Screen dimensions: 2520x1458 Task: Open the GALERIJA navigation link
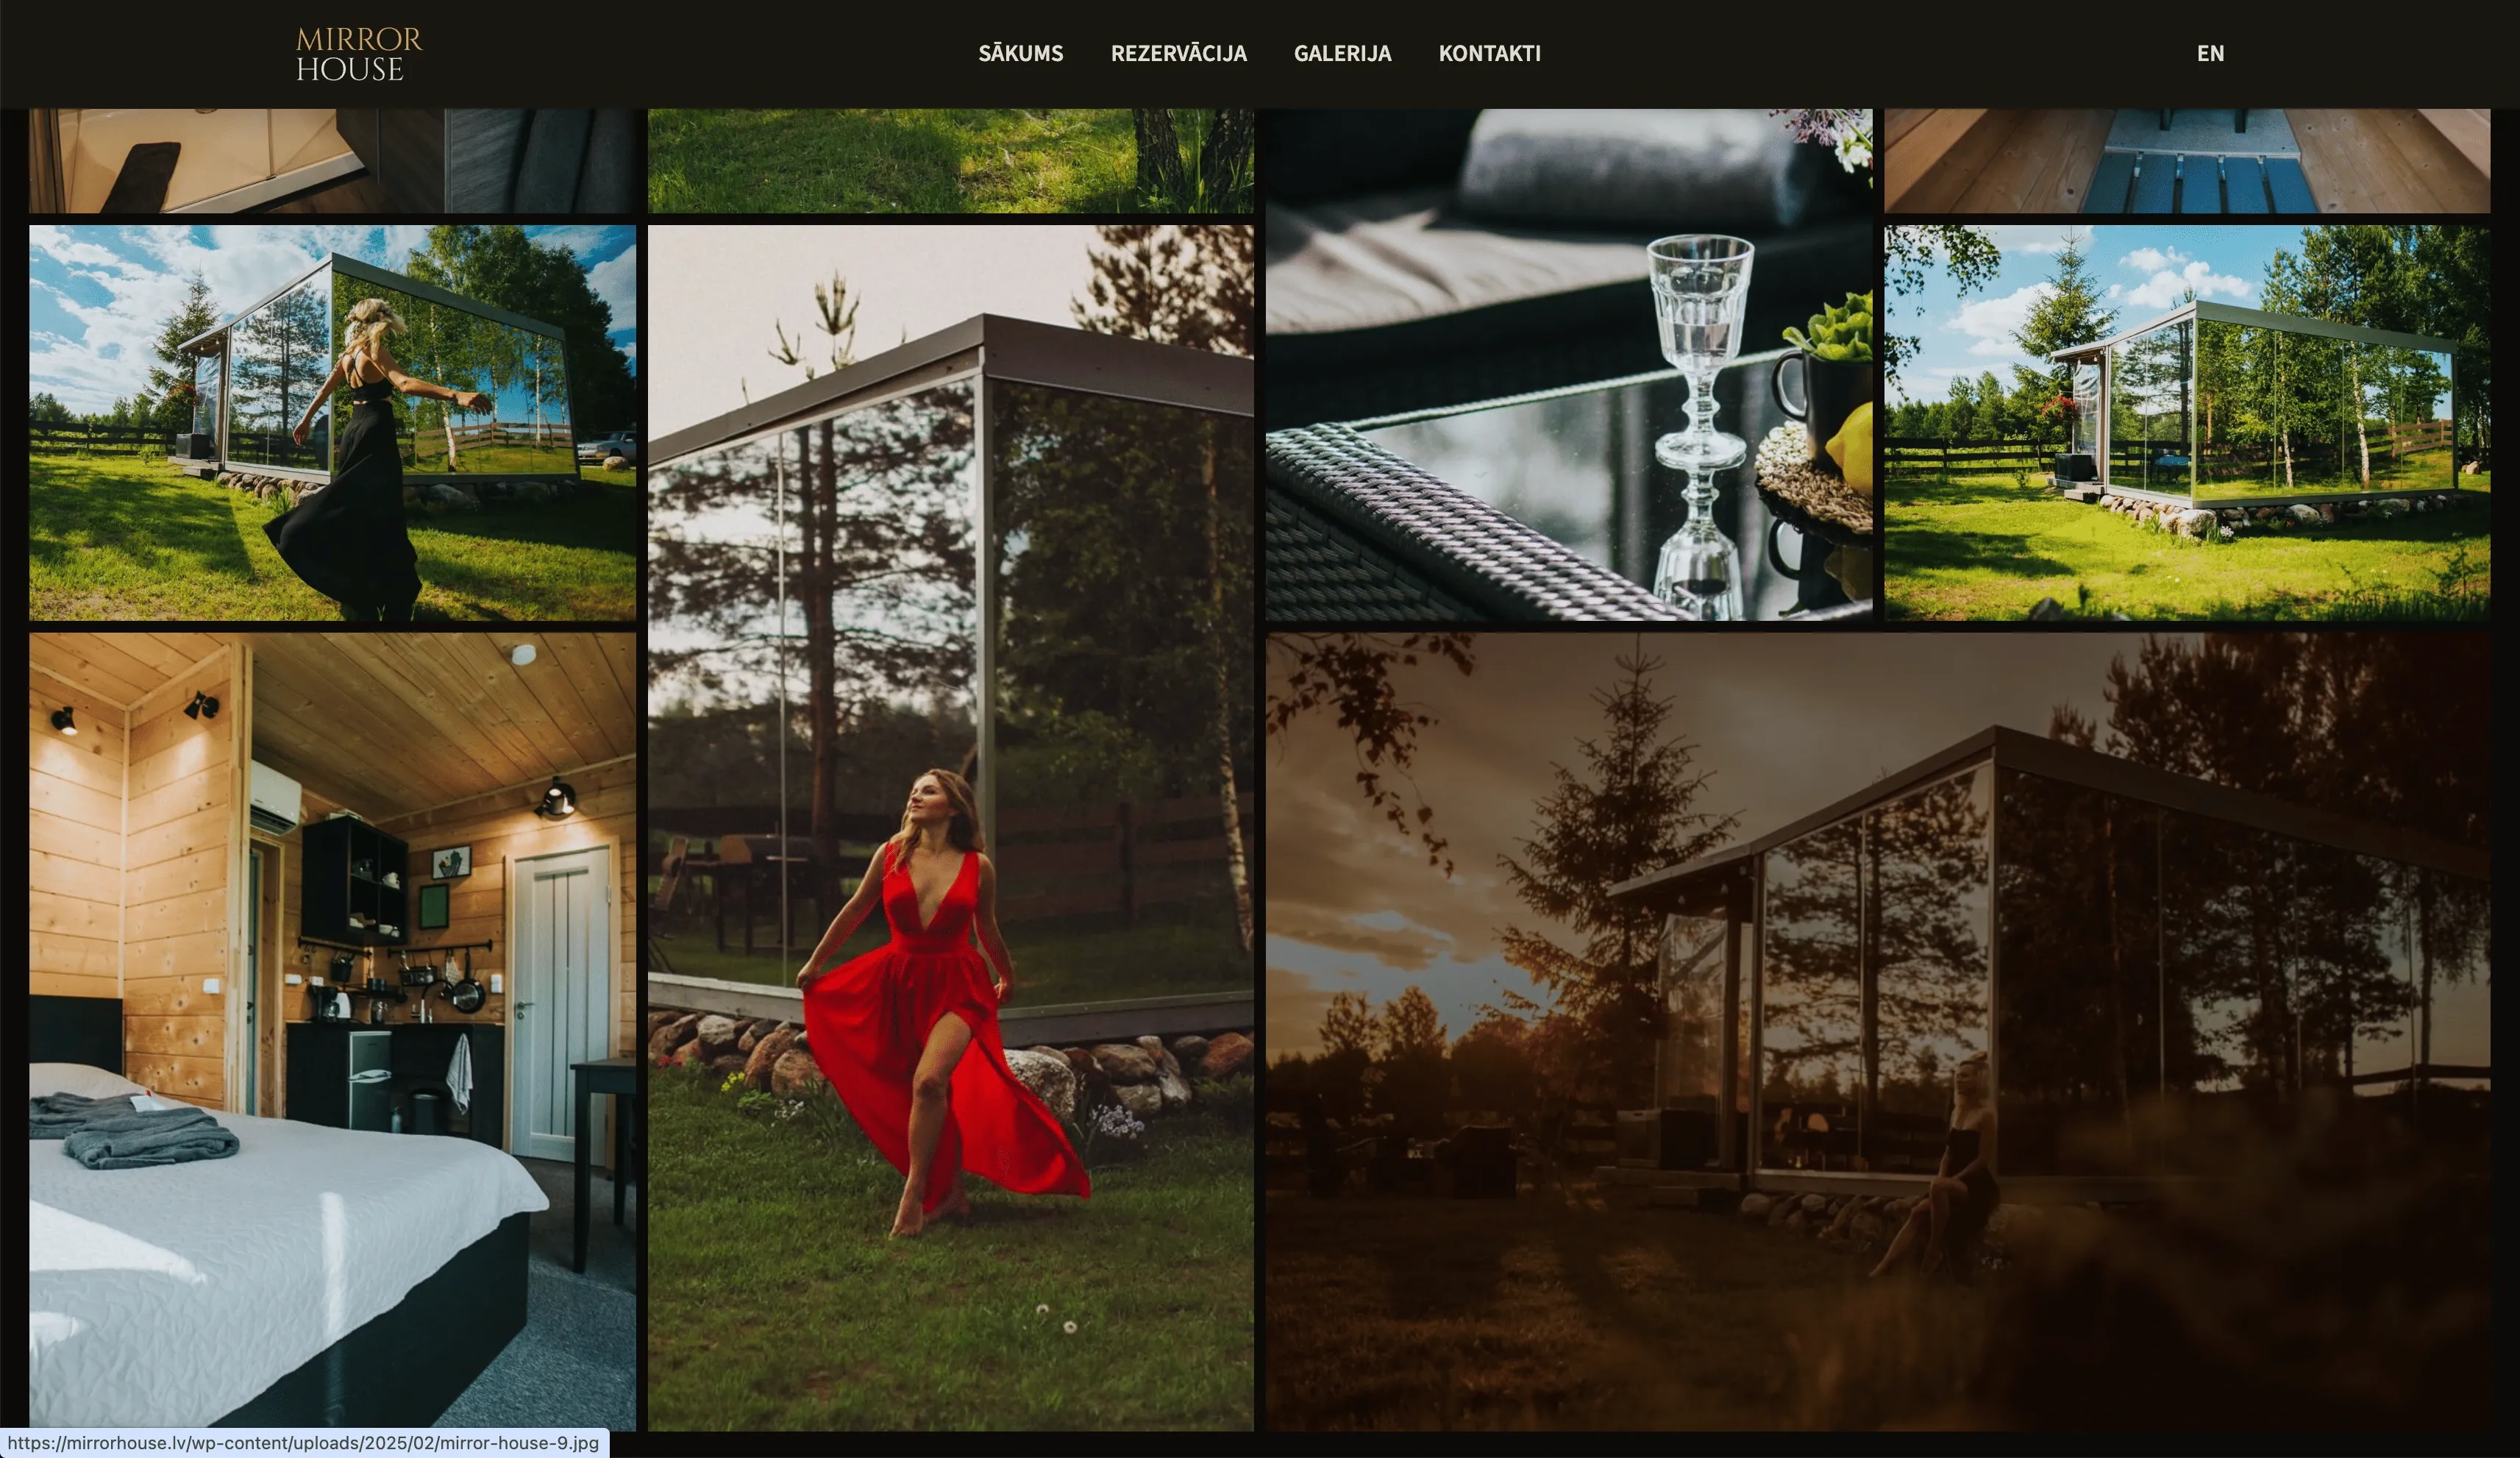pos(1342,54)
